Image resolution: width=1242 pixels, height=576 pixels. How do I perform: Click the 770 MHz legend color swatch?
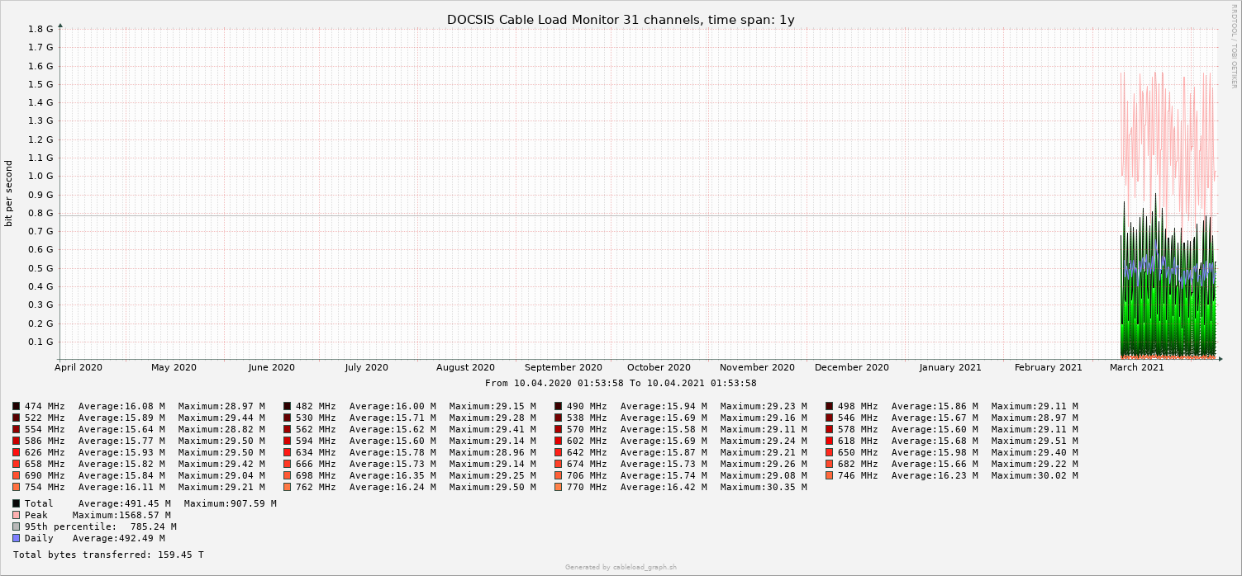(x=559, y=487)
